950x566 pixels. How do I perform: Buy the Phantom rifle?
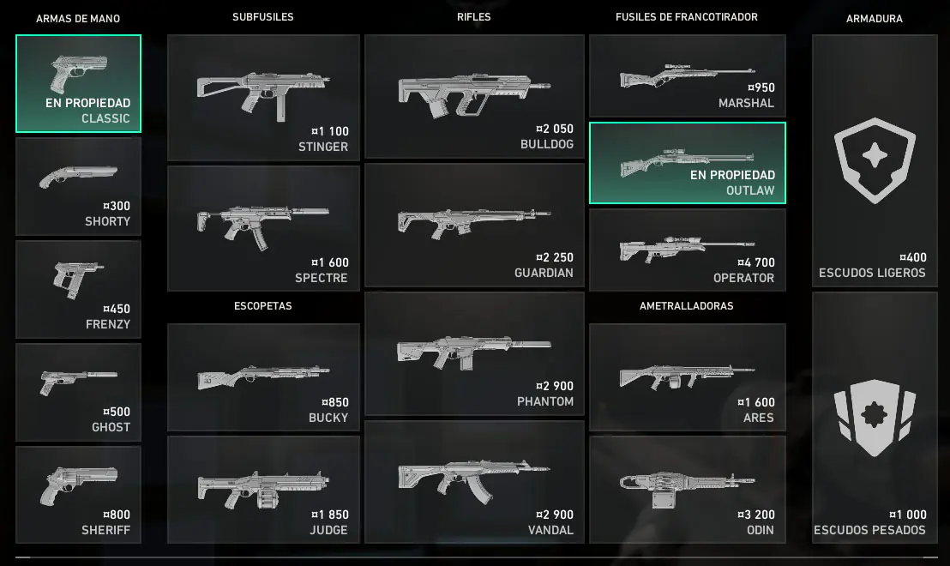pyautogui.click(x=474, y=354)
